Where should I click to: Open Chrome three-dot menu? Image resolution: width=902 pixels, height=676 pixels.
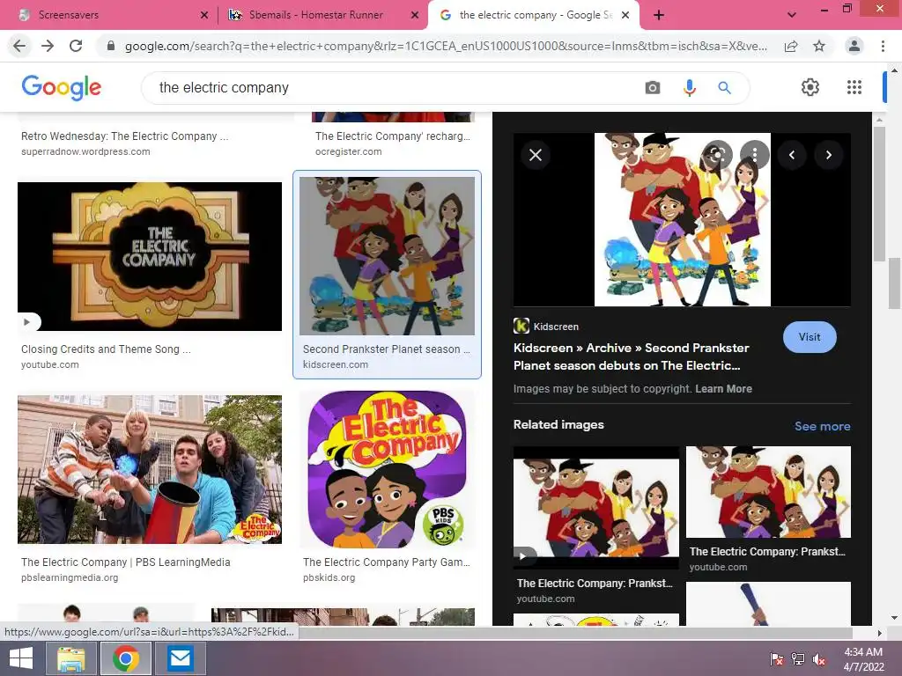click(x=883, y=46)
